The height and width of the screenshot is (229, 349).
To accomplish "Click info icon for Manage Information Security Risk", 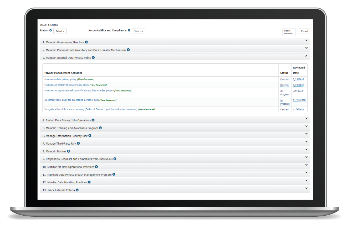I will pos(90,136).
